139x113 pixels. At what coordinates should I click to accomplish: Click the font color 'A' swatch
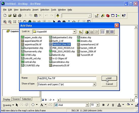point(119,105)
